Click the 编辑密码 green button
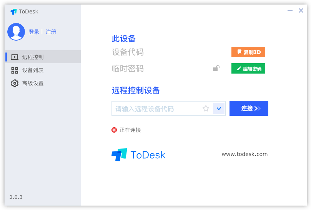This screenshot has width=311, height=210. 248,69
